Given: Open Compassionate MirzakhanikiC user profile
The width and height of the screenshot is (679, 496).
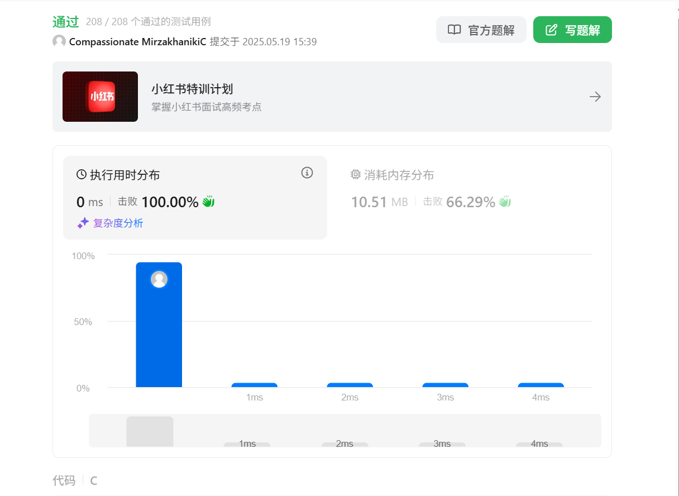Looking at the screenshot, I should point(138,42).
